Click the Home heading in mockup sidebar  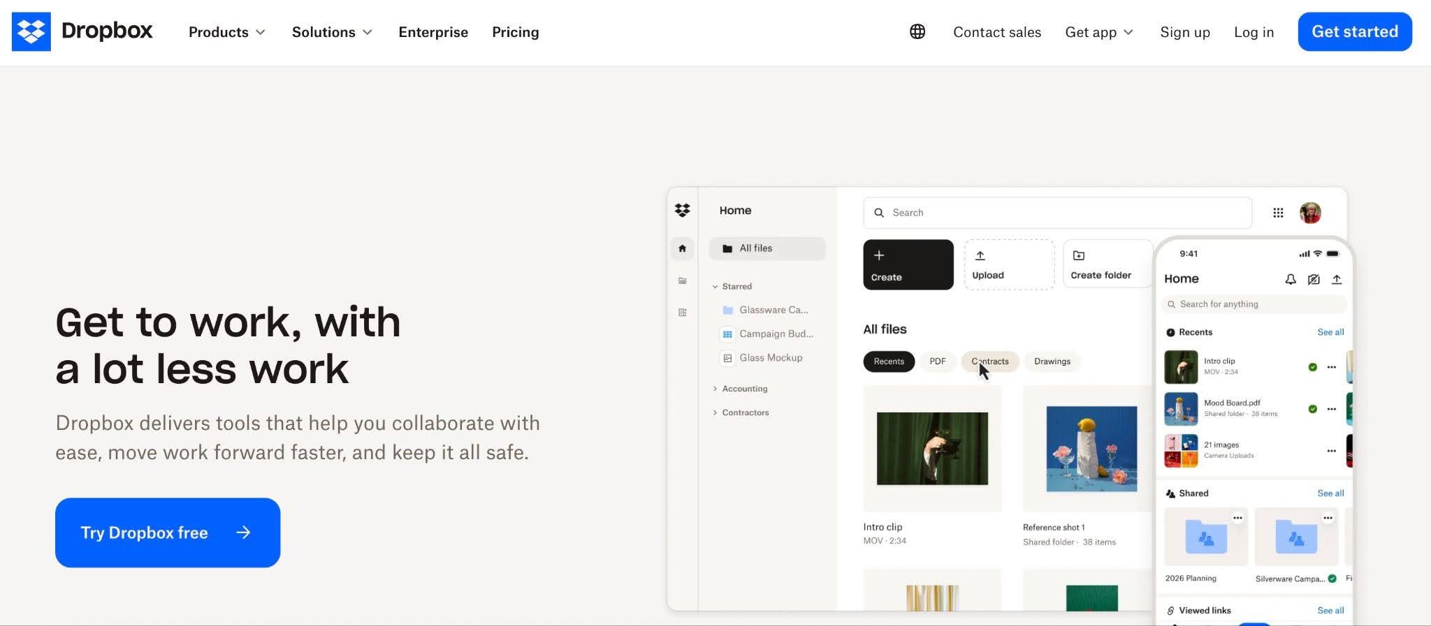(735, 211)
